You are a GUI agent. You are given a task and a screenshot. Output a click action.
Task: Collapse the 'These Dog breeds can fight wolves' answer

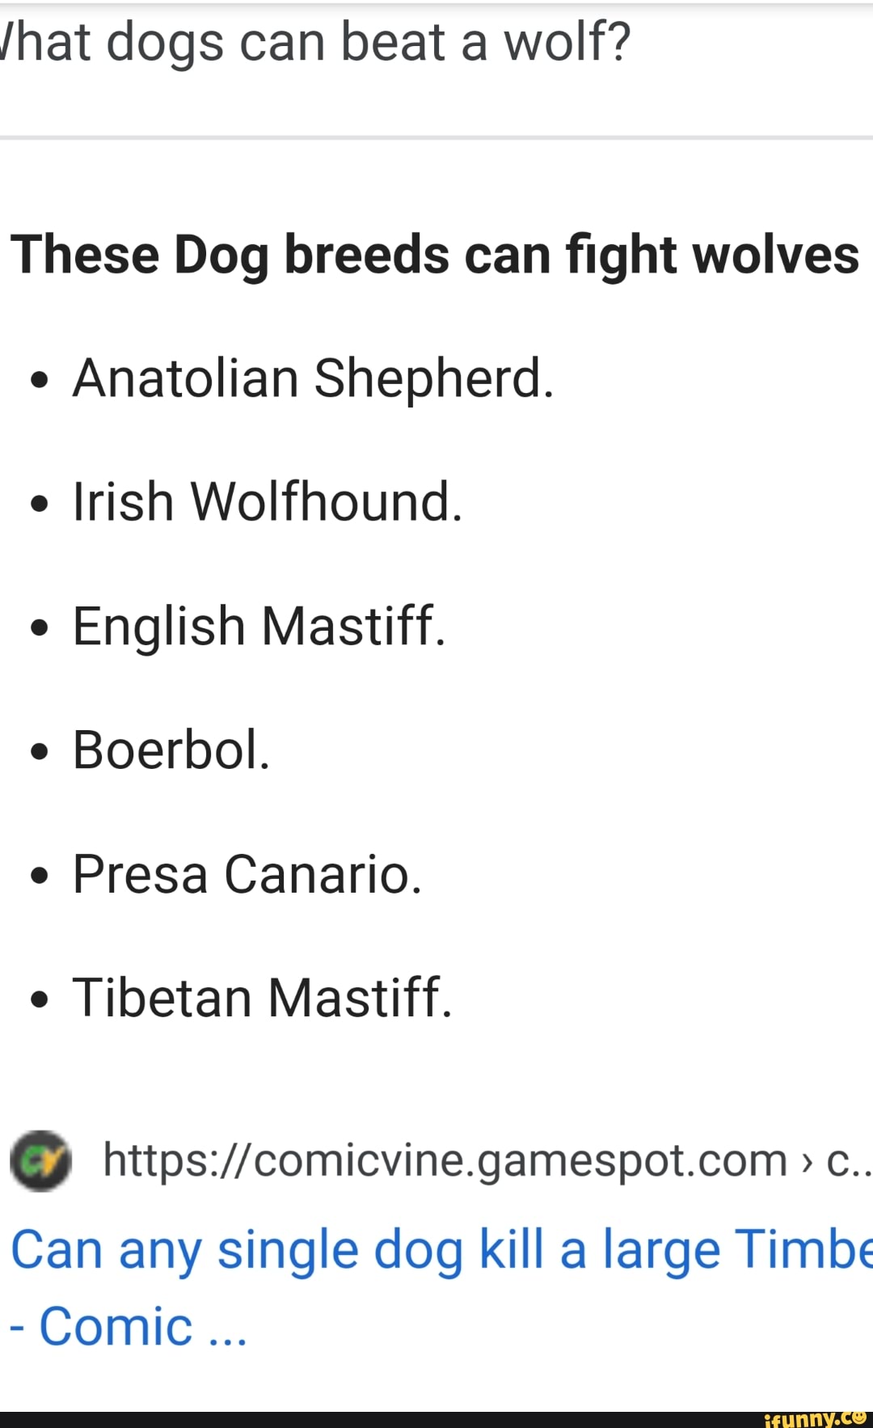tap(436, 254)
